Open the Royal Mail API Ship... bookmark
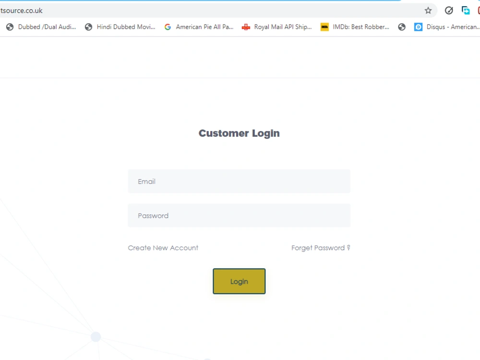Image resolution: width=480 pixels, height=360 pixels. point(277,27)
